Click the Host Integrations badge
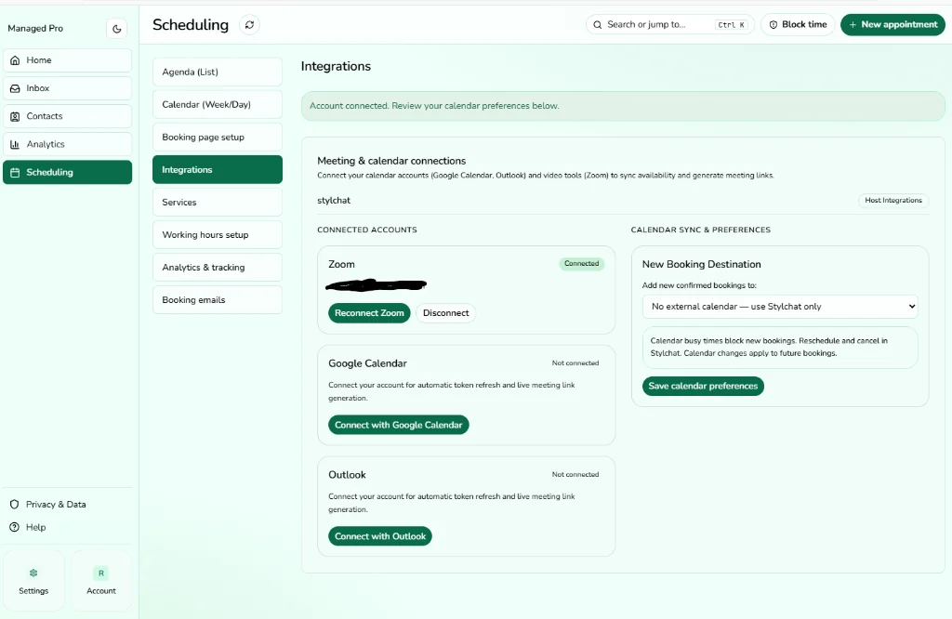The height and width of the screenshot is (619, 952). pyautogui.click(x=893, y=200)
